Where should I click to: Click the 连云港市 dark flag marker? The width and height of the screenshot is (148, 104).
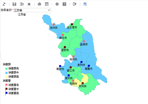coord(72,24)
